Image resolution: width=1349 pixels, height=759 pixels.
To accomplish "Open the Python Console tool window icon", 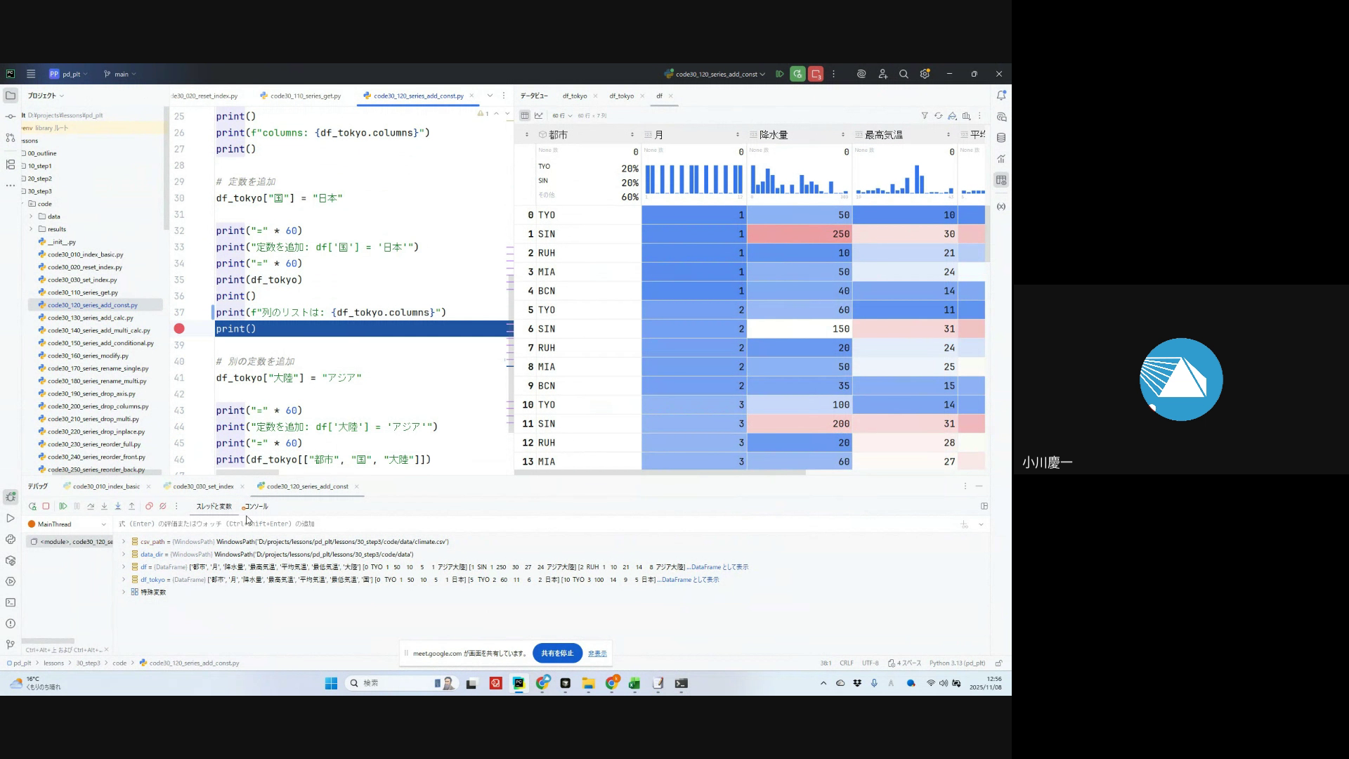I will click(x=10, y=540).
